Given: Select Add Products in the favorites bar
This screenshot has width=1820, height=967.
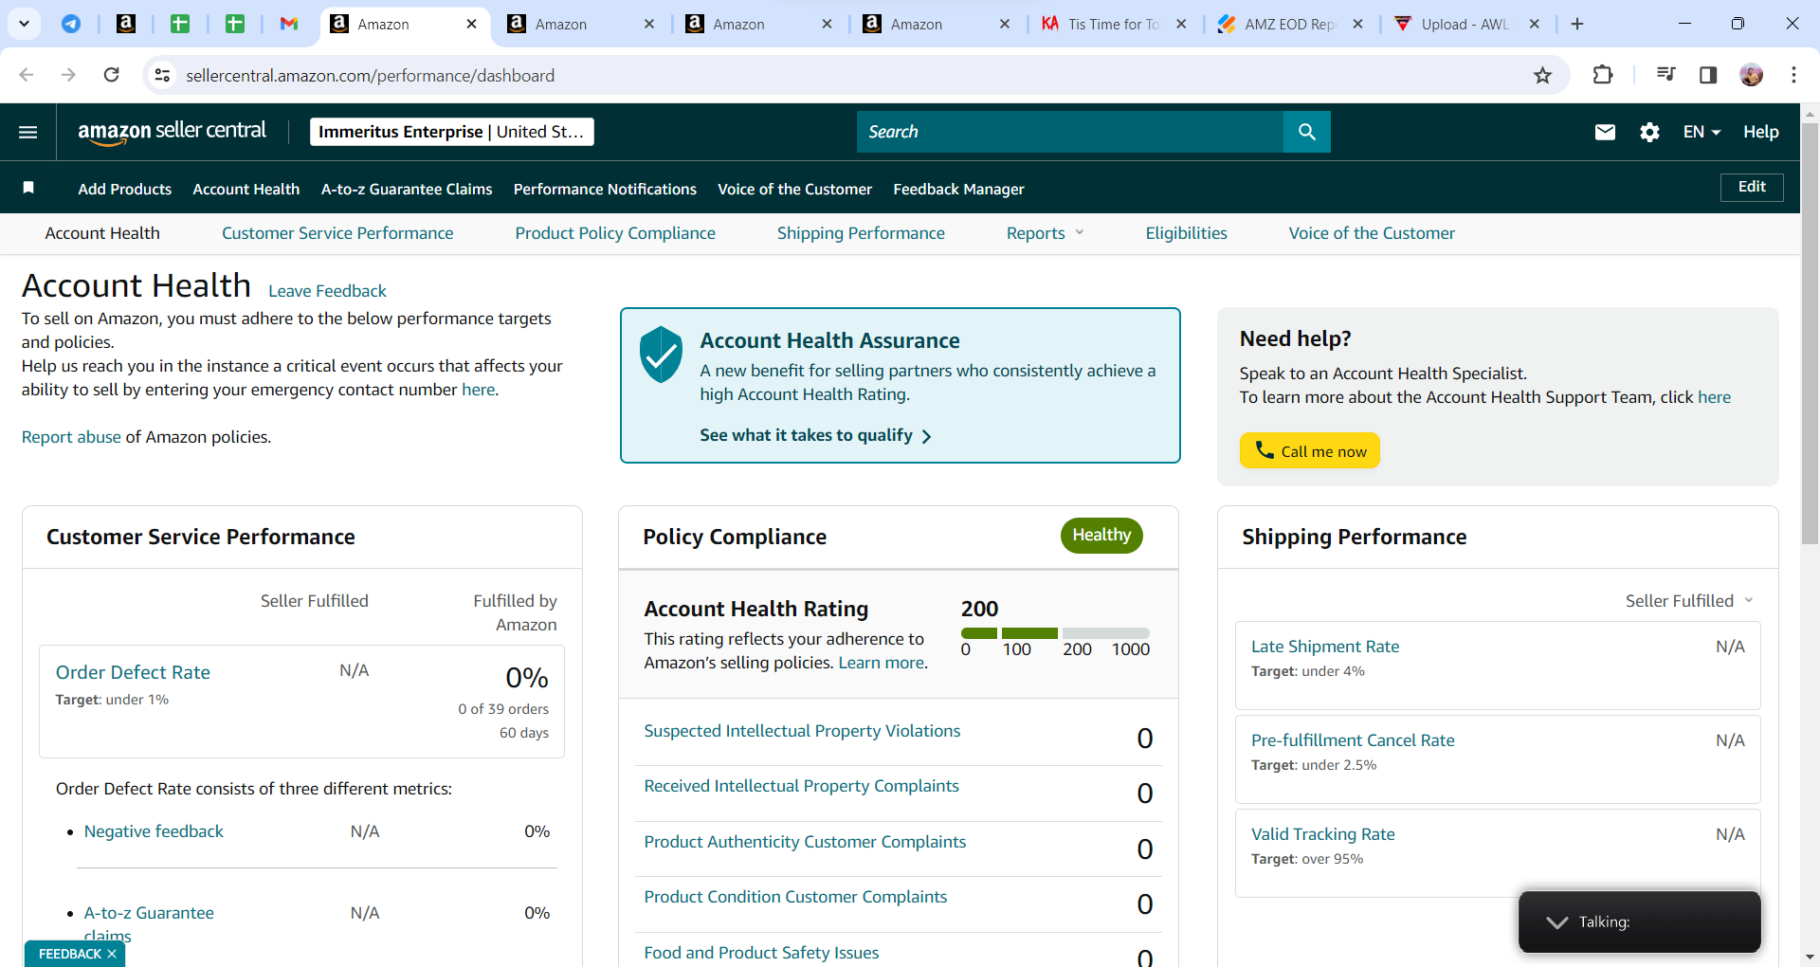Looking at the screenshot, I should (x=125, y=189).
